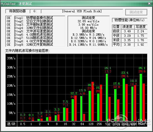Image resolution: width=153 pixels, height=132 pixels.
Task: Click the 8192 block size label
Action: [x=142, y=124]
